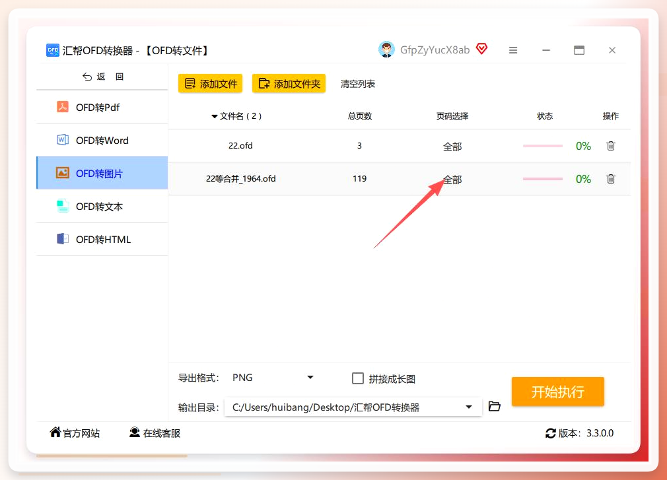Click the version refresh icon
This screenshot has width=667, height=480.
point(551,433)
